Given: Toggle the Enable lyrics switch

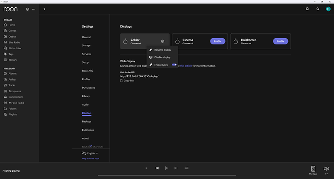Looking at the screenshot, I should (174, 65).
